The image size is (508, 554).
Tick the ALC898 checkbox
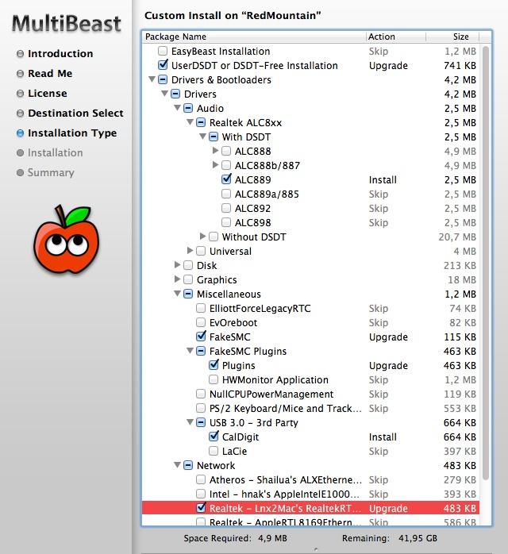226,222
